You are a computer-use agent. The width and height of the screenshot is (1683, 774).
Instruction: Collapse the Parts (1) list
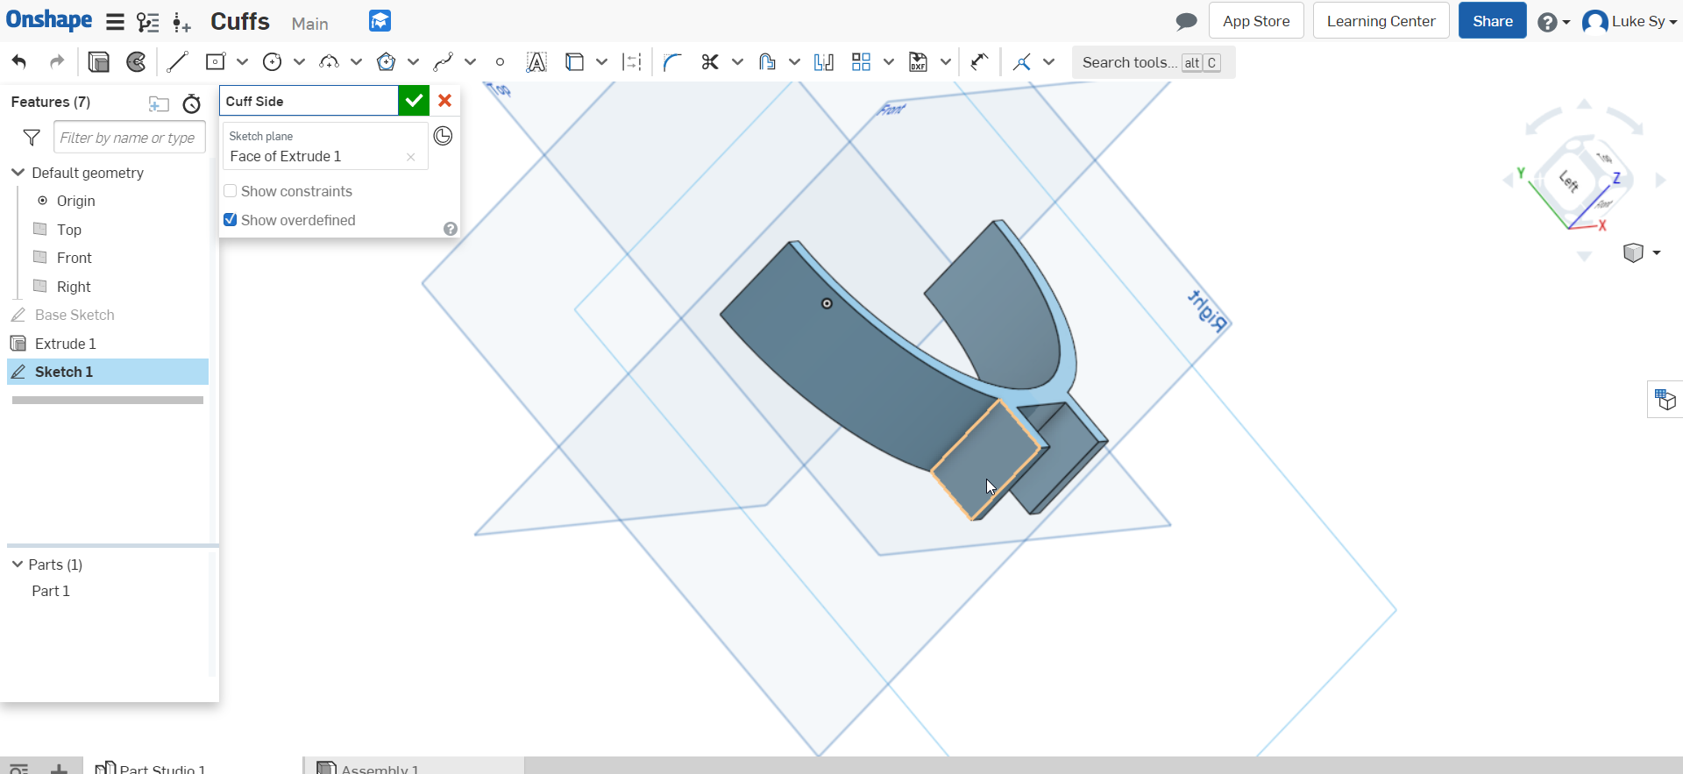18,565
